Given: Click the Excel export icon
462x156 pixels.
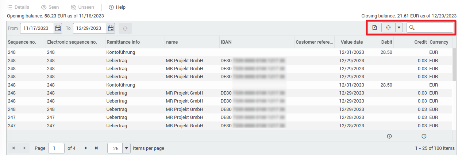Looking at the screenshot, I should click(x=374, y=28).
